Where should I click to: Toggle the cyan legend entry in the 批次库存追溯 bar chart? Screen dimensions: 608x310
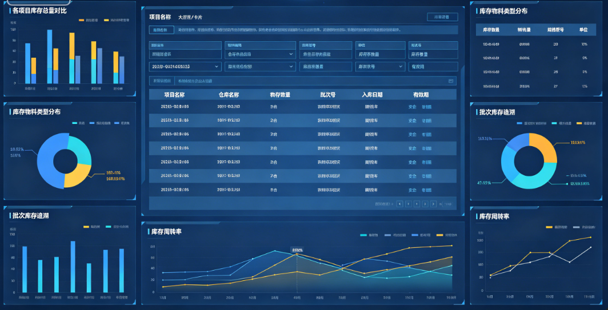click(118, 226)
